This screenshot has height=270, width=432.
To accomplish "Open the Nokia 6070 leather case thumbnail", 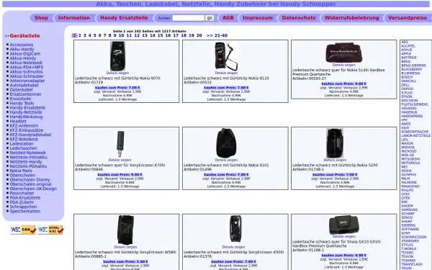I will tap(117, 56).
